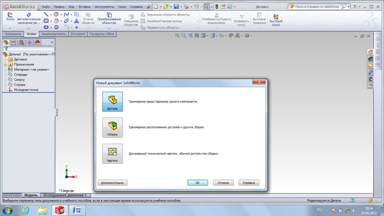Open the Line tool dropdown arrow

51,15
